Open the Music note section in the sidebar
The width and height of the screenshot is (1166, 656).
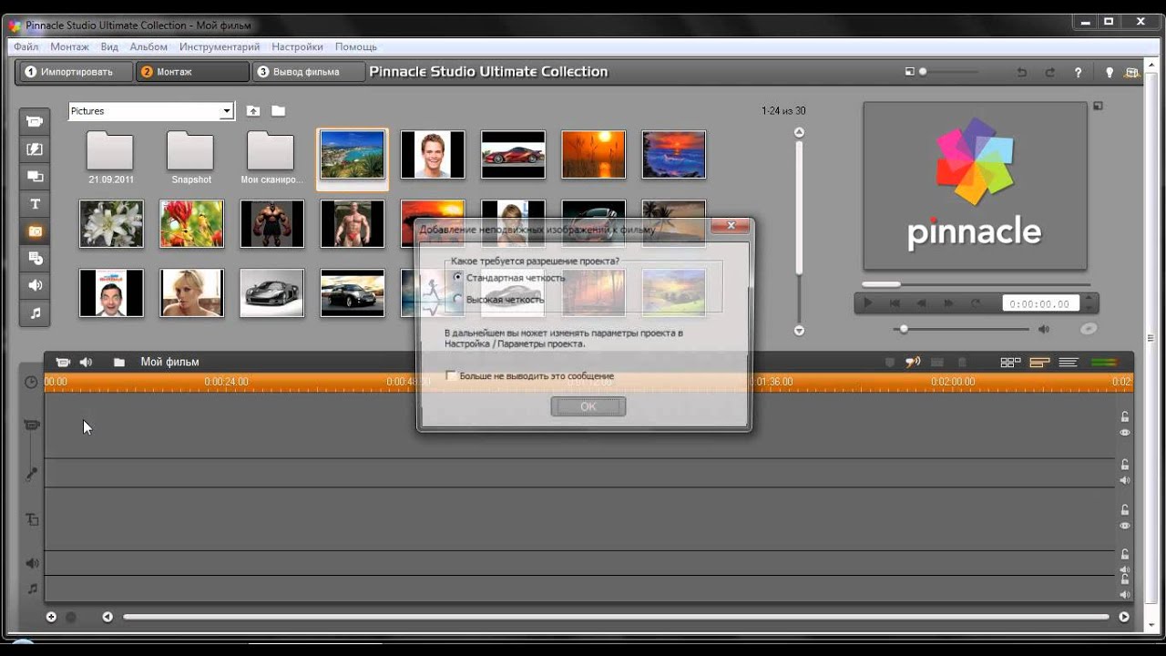35,313
